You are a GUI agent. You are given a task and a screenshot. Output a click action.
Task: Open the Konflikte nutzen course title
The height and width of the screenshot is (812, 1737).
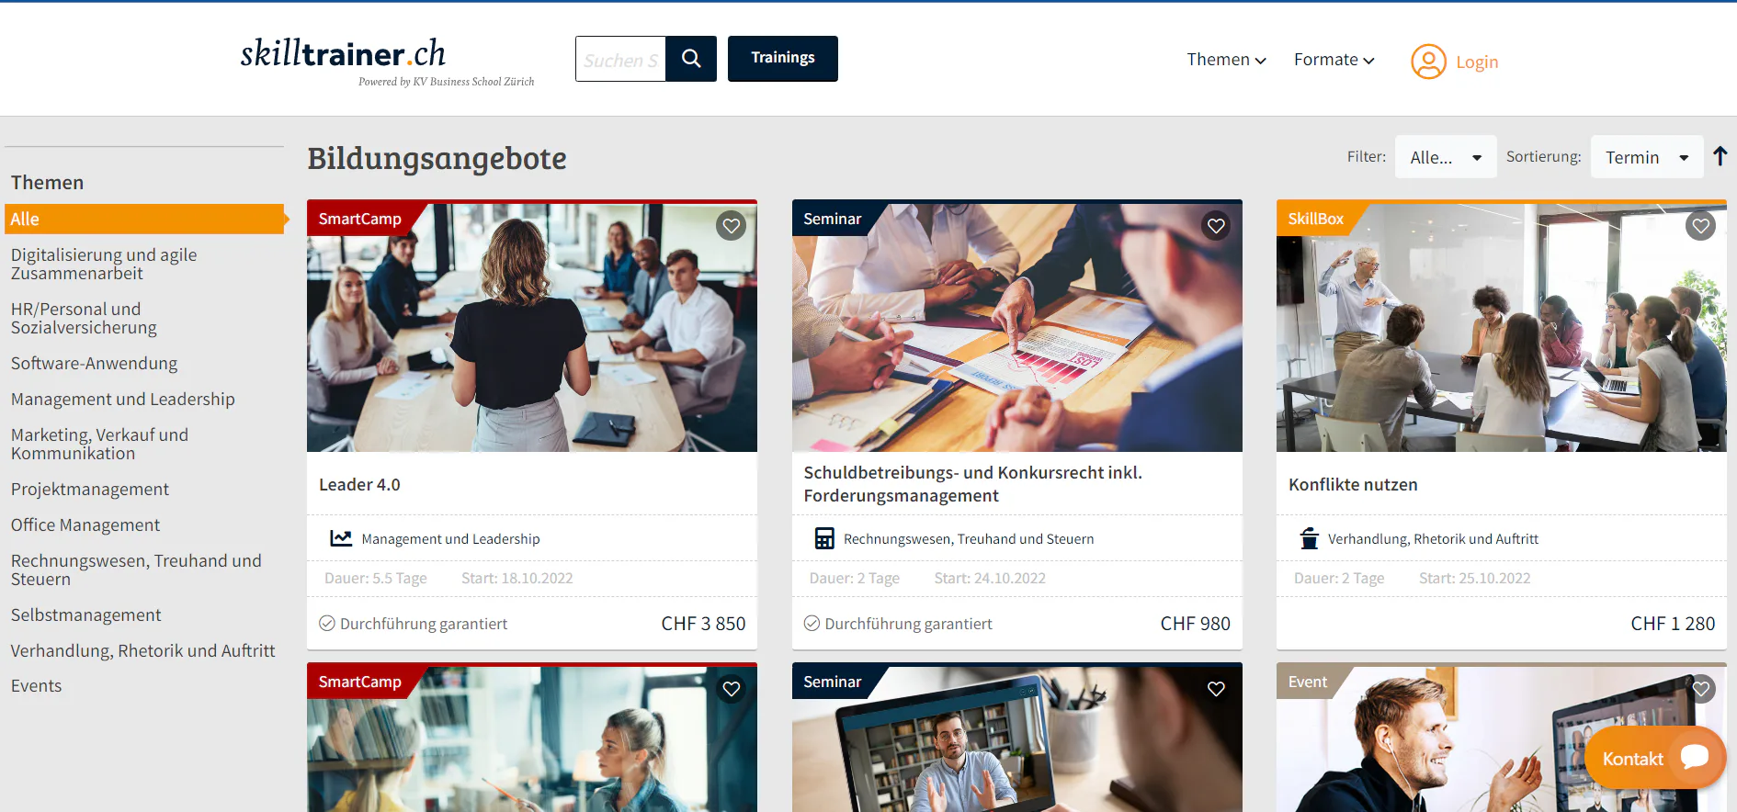click(x=1353, y=484)
